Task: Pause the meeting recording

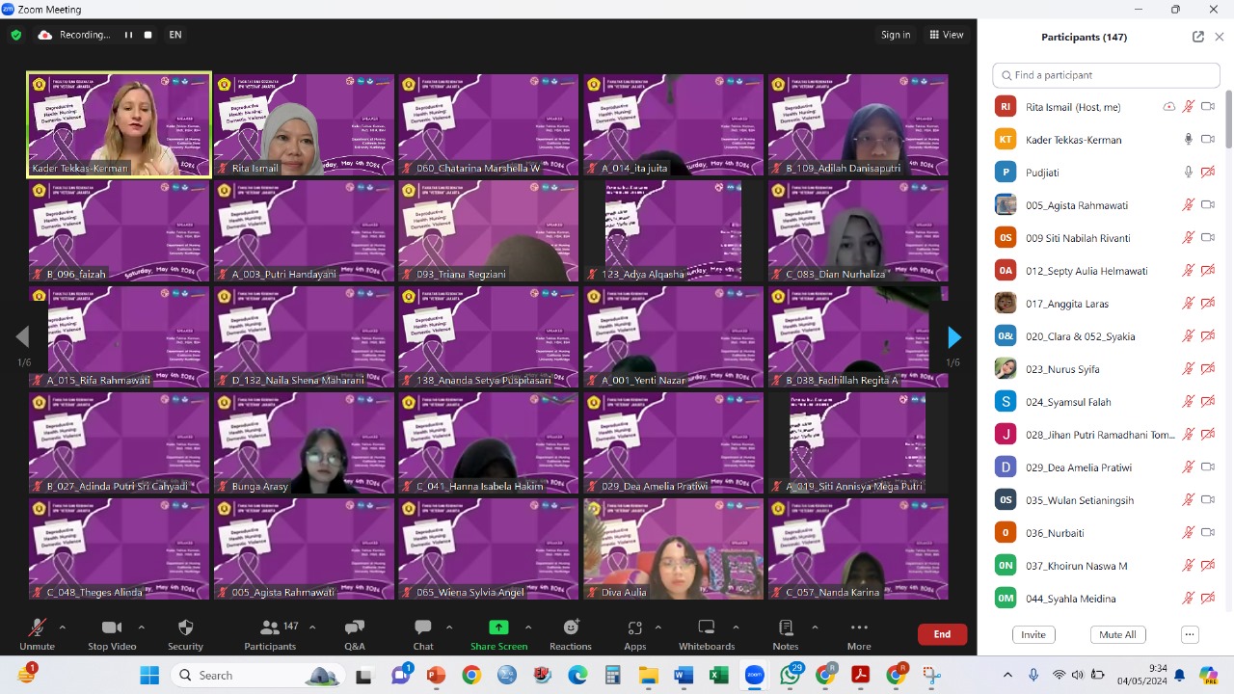Action: pyautogui.click(x=128, y=35)
